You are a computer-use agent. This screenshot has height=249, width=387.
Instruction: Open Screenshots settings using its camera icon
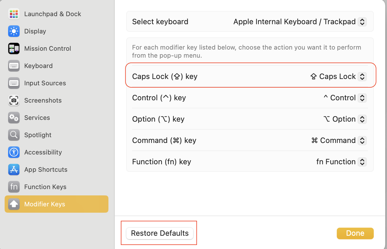(14, 100)
